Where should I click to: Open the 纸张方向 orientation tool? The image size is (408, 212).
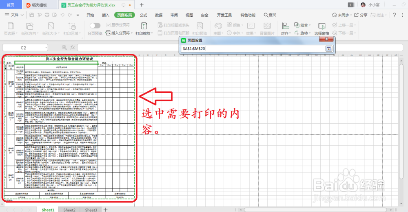pyautogui.click(x=30, y=29)
